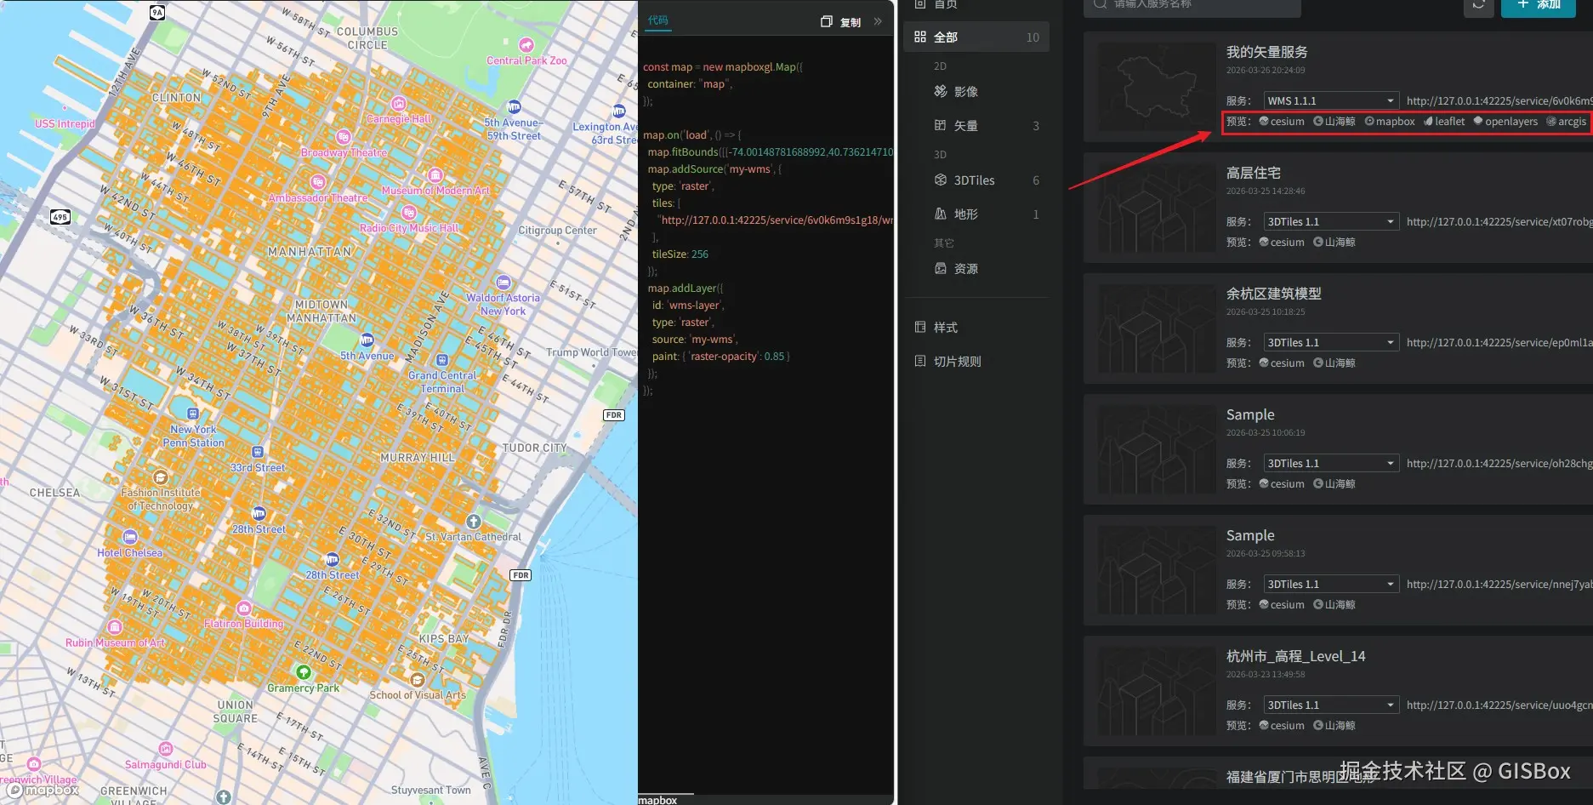Open the 3DTiles 1.1 dropdown for 杭州市_高程_Level_14
1593x805 pixels.
coord(1331,705)
